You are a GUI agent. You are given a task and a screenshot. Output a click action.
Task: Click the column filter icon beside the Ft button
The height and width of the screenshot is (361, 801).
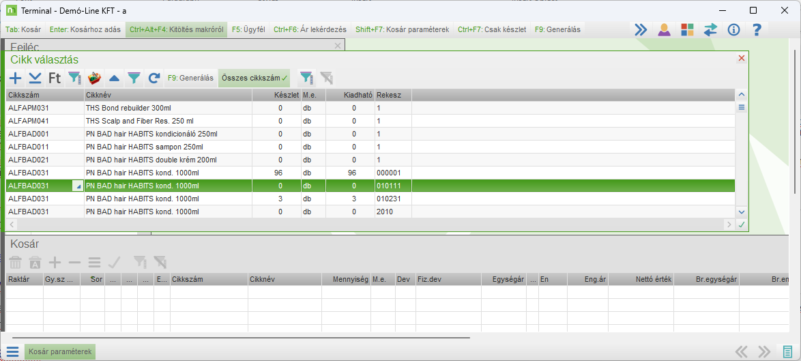tap(74, 78)
